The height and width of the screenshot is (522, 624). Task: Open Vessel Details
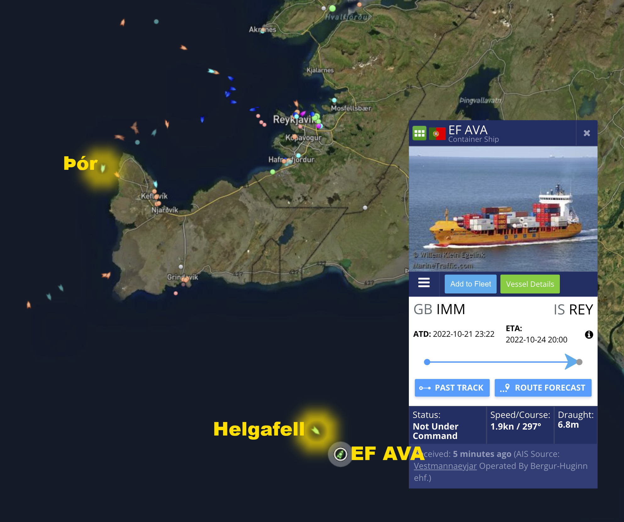pyautogui.click(x=530, y=284)
